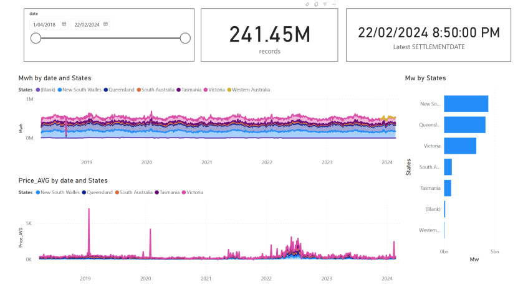Click the right handle of date slider
The height and width of the screenshot is (285, 523).
coord(185,39)
